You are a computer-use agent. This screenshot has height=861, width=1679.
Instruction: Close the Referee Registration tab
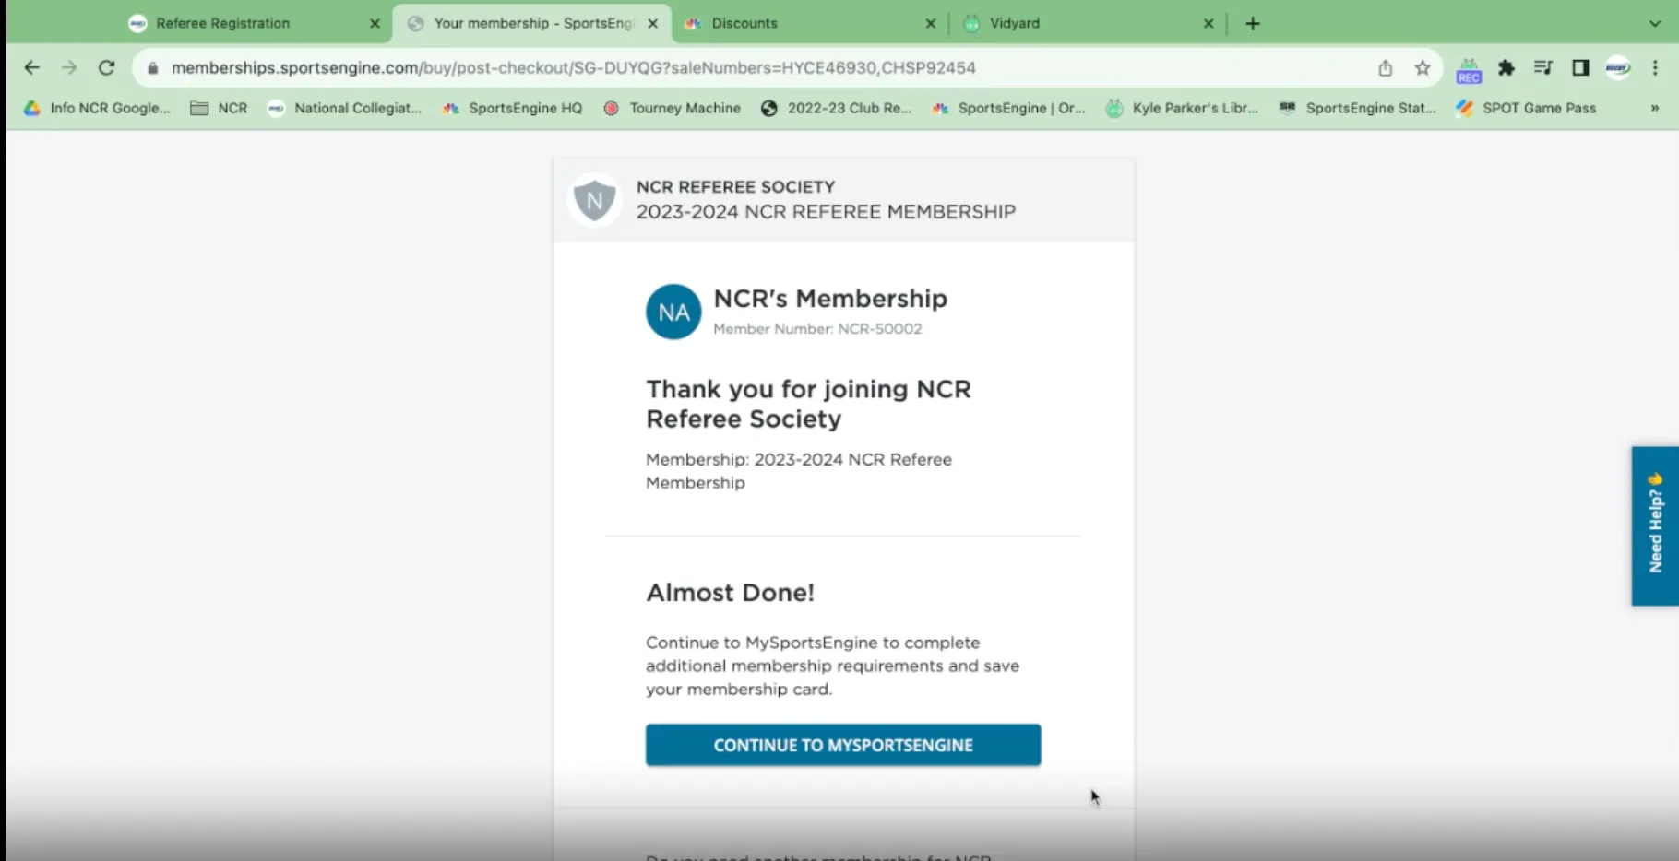point(375,24)
